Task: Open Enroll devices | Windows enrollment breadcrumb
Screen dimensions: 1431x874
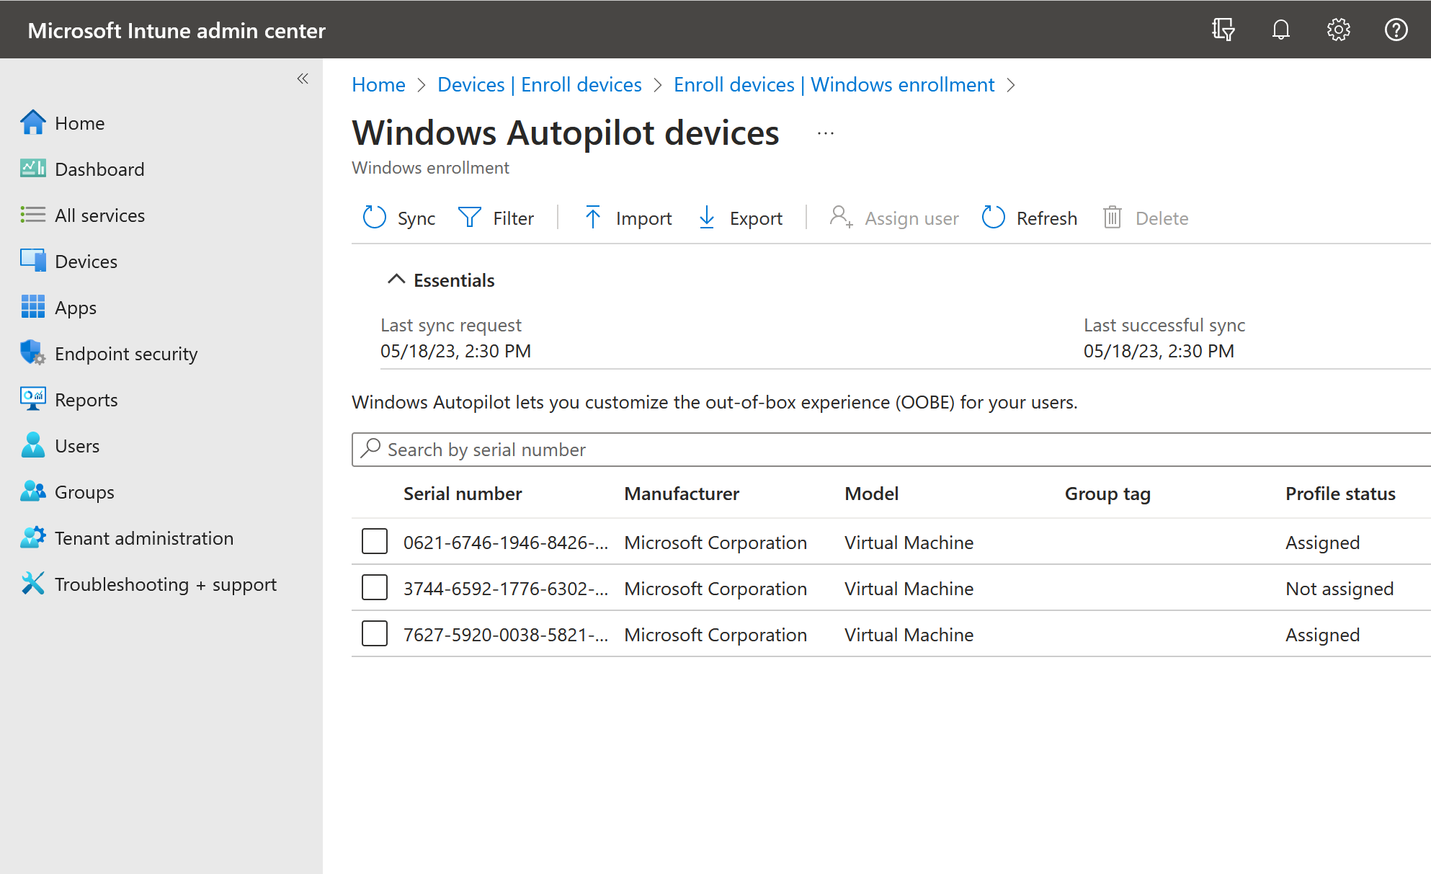Action: pos(833,84)
